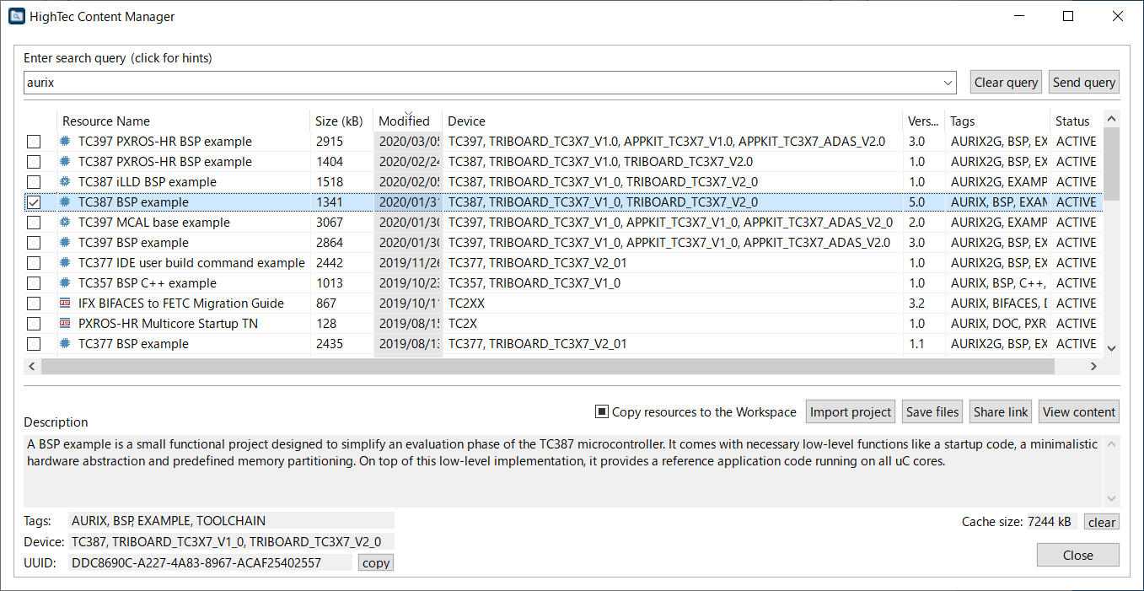This screenshot has height=591, width=1144.
Task: Expand the search query history dropdown
Action: (948, 83)
